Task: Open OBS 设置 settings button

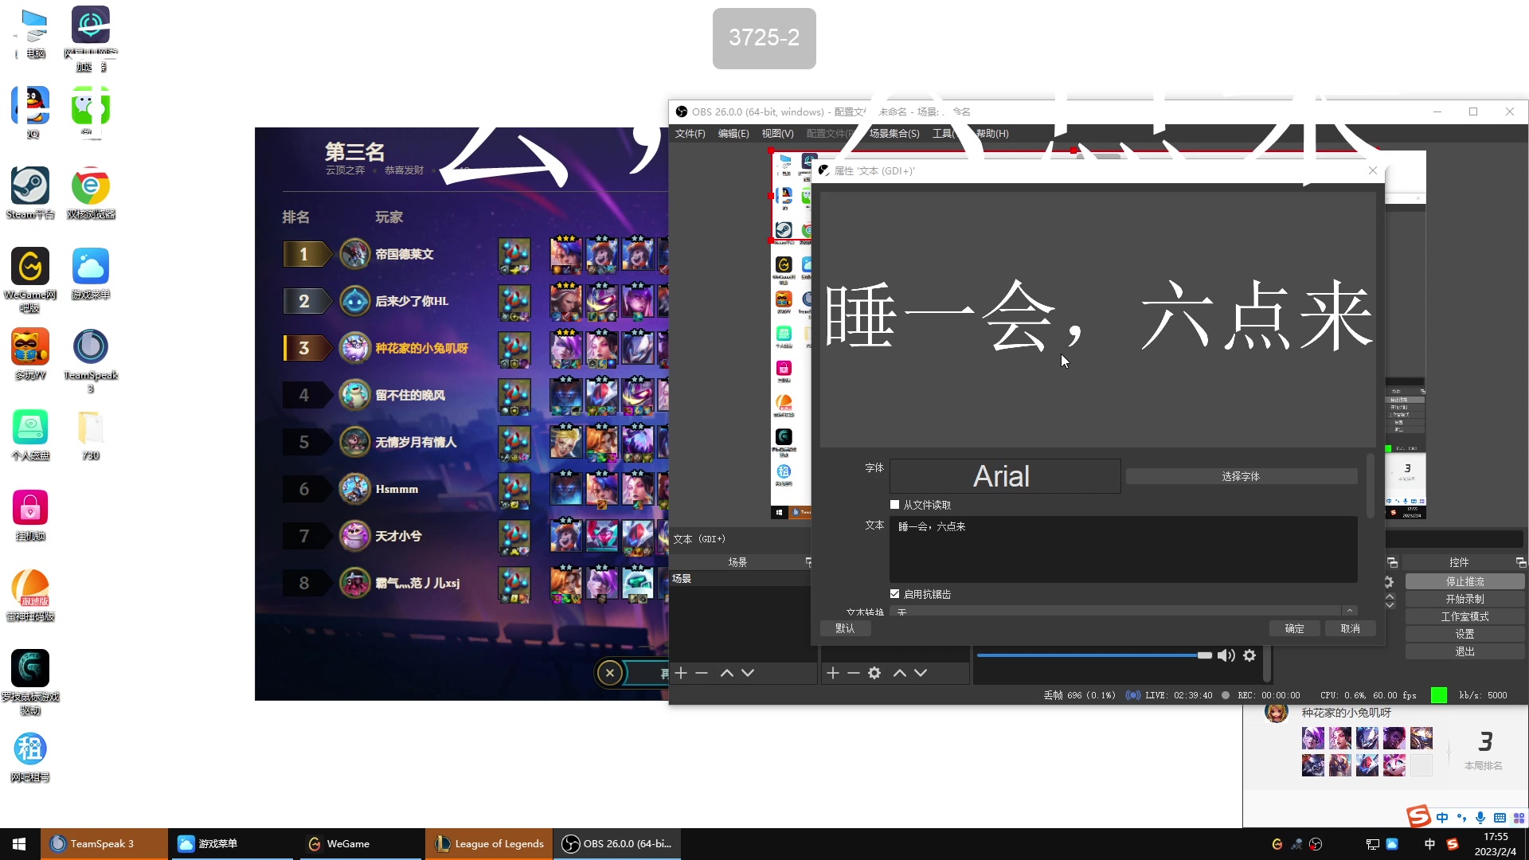Action: coord(1464,634)
